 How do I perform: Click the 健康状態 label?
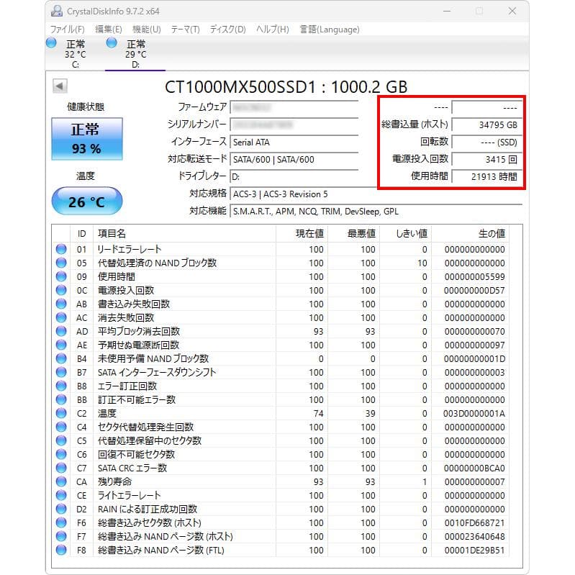click(x=86, y=107)
